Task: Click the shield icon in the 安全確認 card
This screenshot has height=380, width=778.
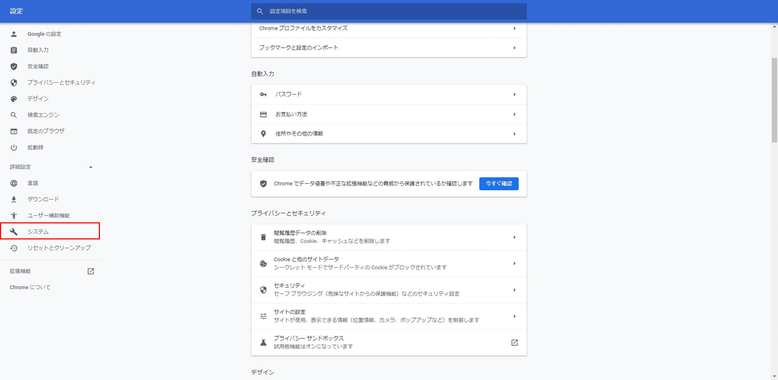Action: point(263,183)
